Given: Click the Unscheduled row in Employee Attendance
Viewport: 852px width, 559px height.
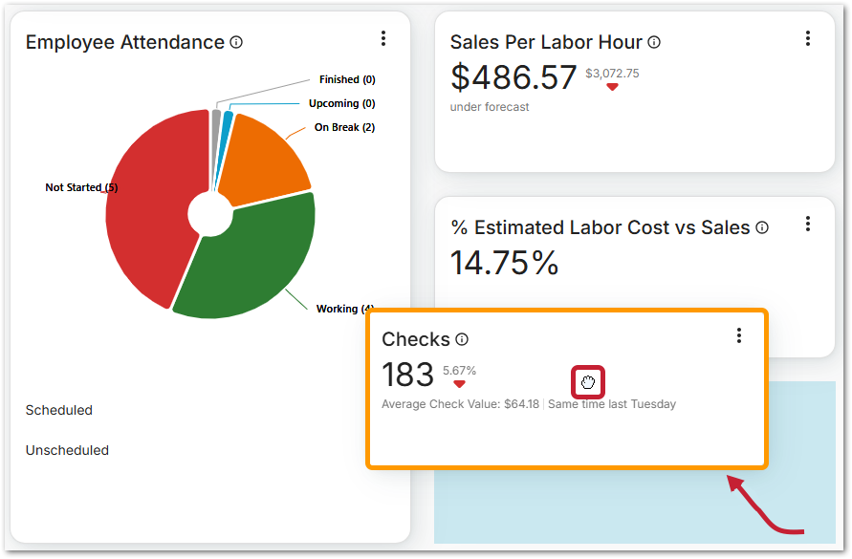Looking at the screenshot, I should pyautogui.click(x=67, y=450).
